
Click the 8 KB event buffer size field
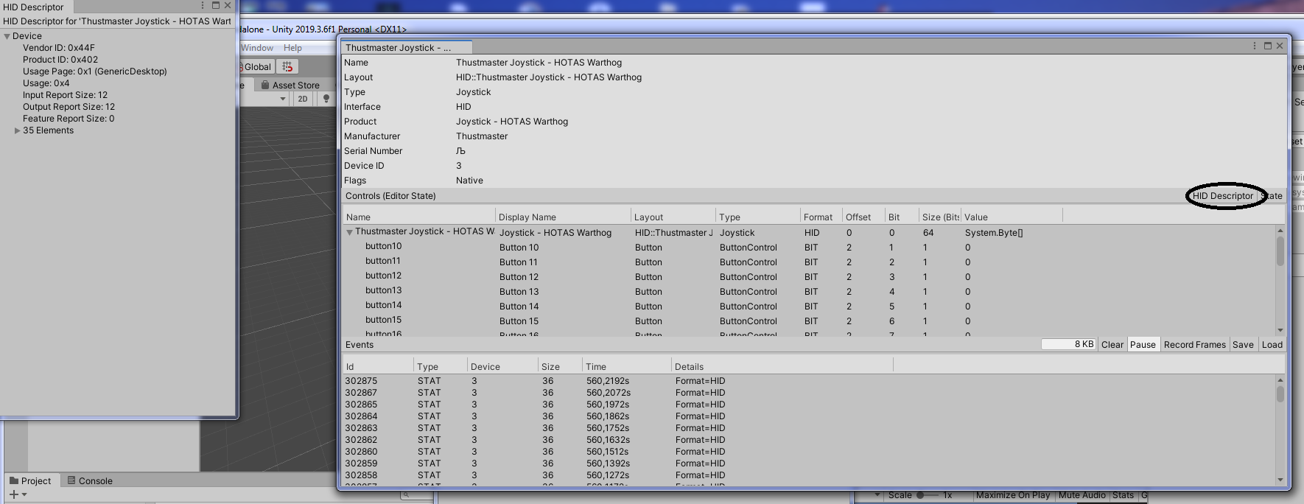pyautogui.click(x=1068, y=344)
